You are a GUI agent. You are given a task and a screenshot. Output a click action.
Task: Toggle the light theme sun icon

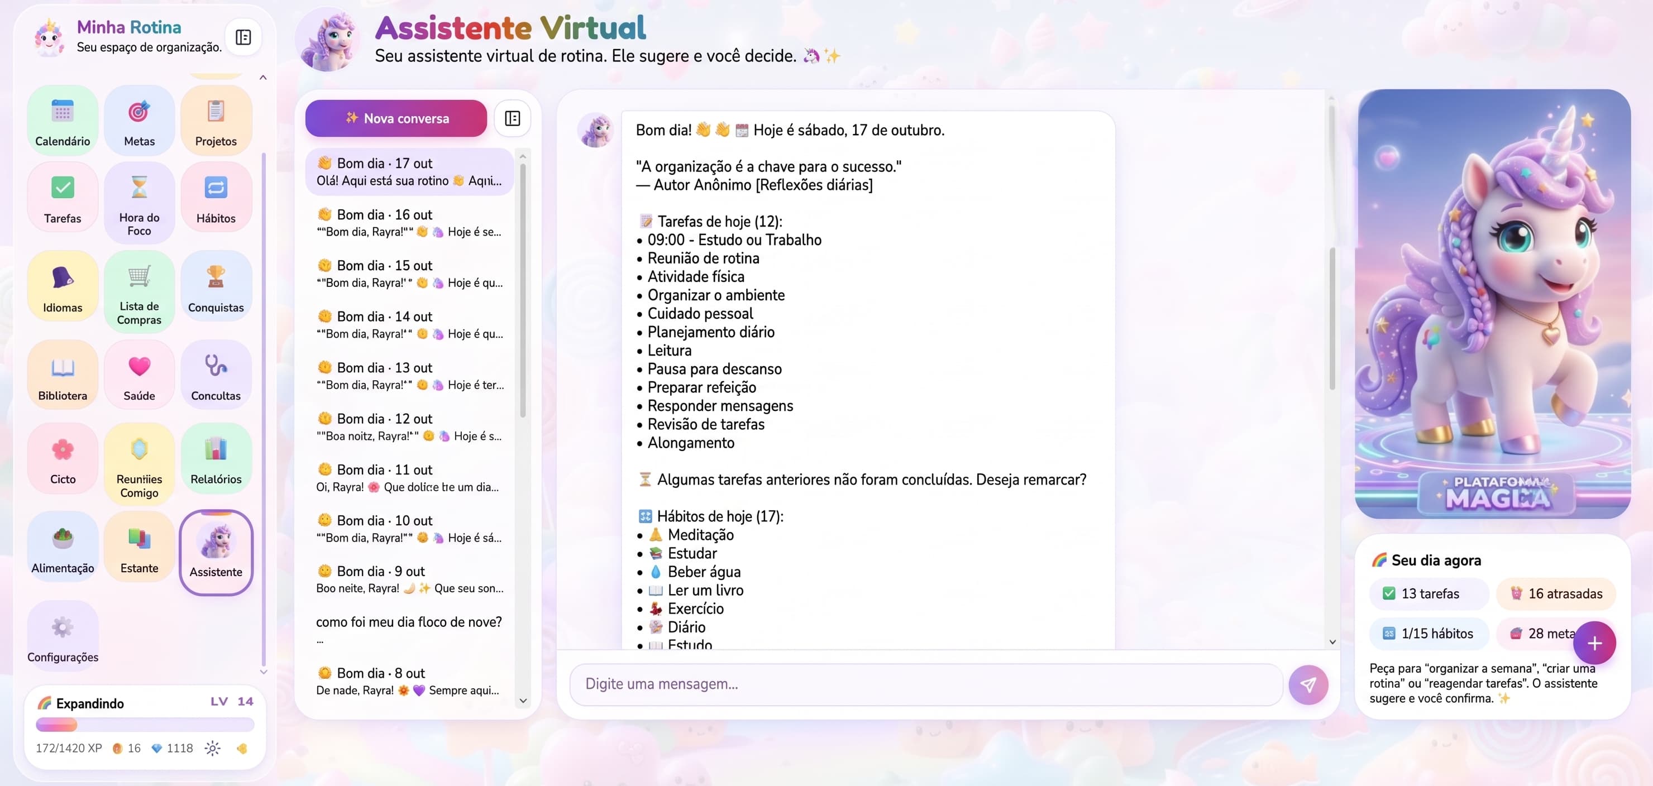coord(212,748)
